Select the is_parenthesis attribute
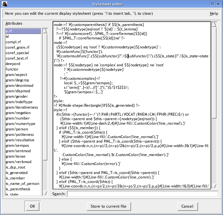The width and height of the screenshot is (223, 215). pos(23,189)
